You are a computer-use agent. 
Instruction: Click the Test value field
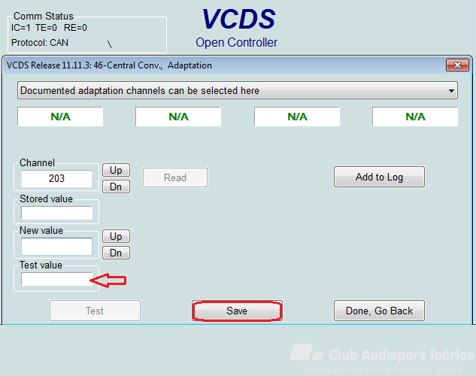click(56, 279)
